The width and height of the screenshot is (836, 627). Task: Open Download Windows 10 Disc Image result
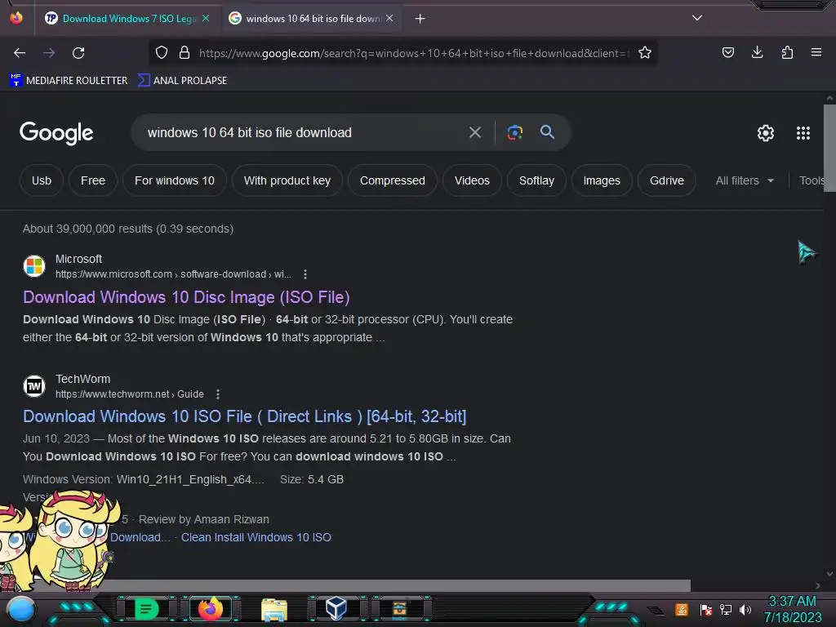[x=186, y=297]
